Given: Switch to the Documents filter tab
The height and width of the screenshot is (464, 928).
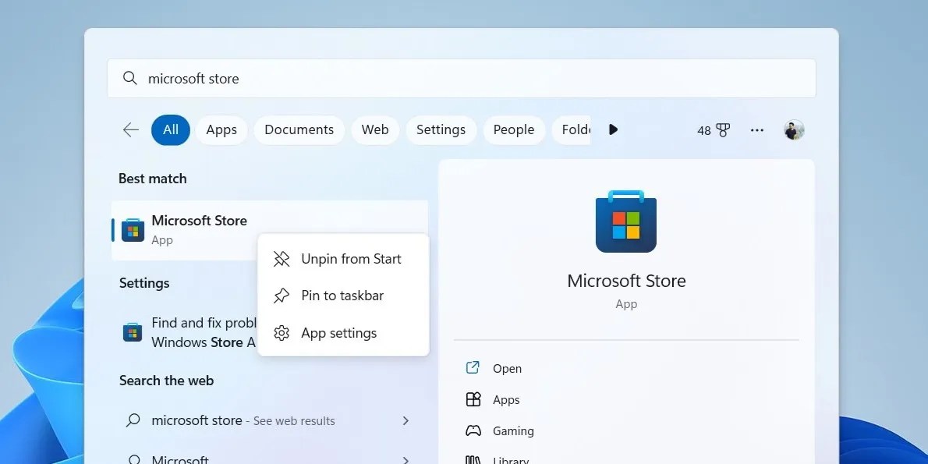Looking at the screenshot, I should tap(299, 129).
